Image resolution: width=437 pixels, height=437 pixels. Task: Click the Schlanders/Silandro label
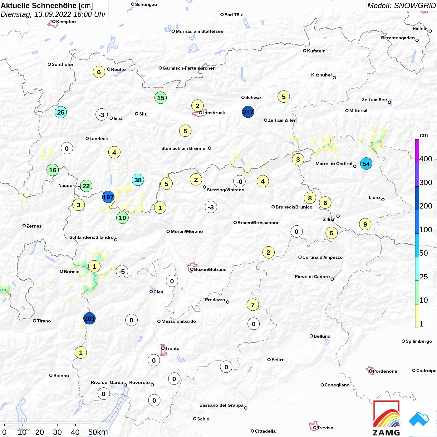91,237
